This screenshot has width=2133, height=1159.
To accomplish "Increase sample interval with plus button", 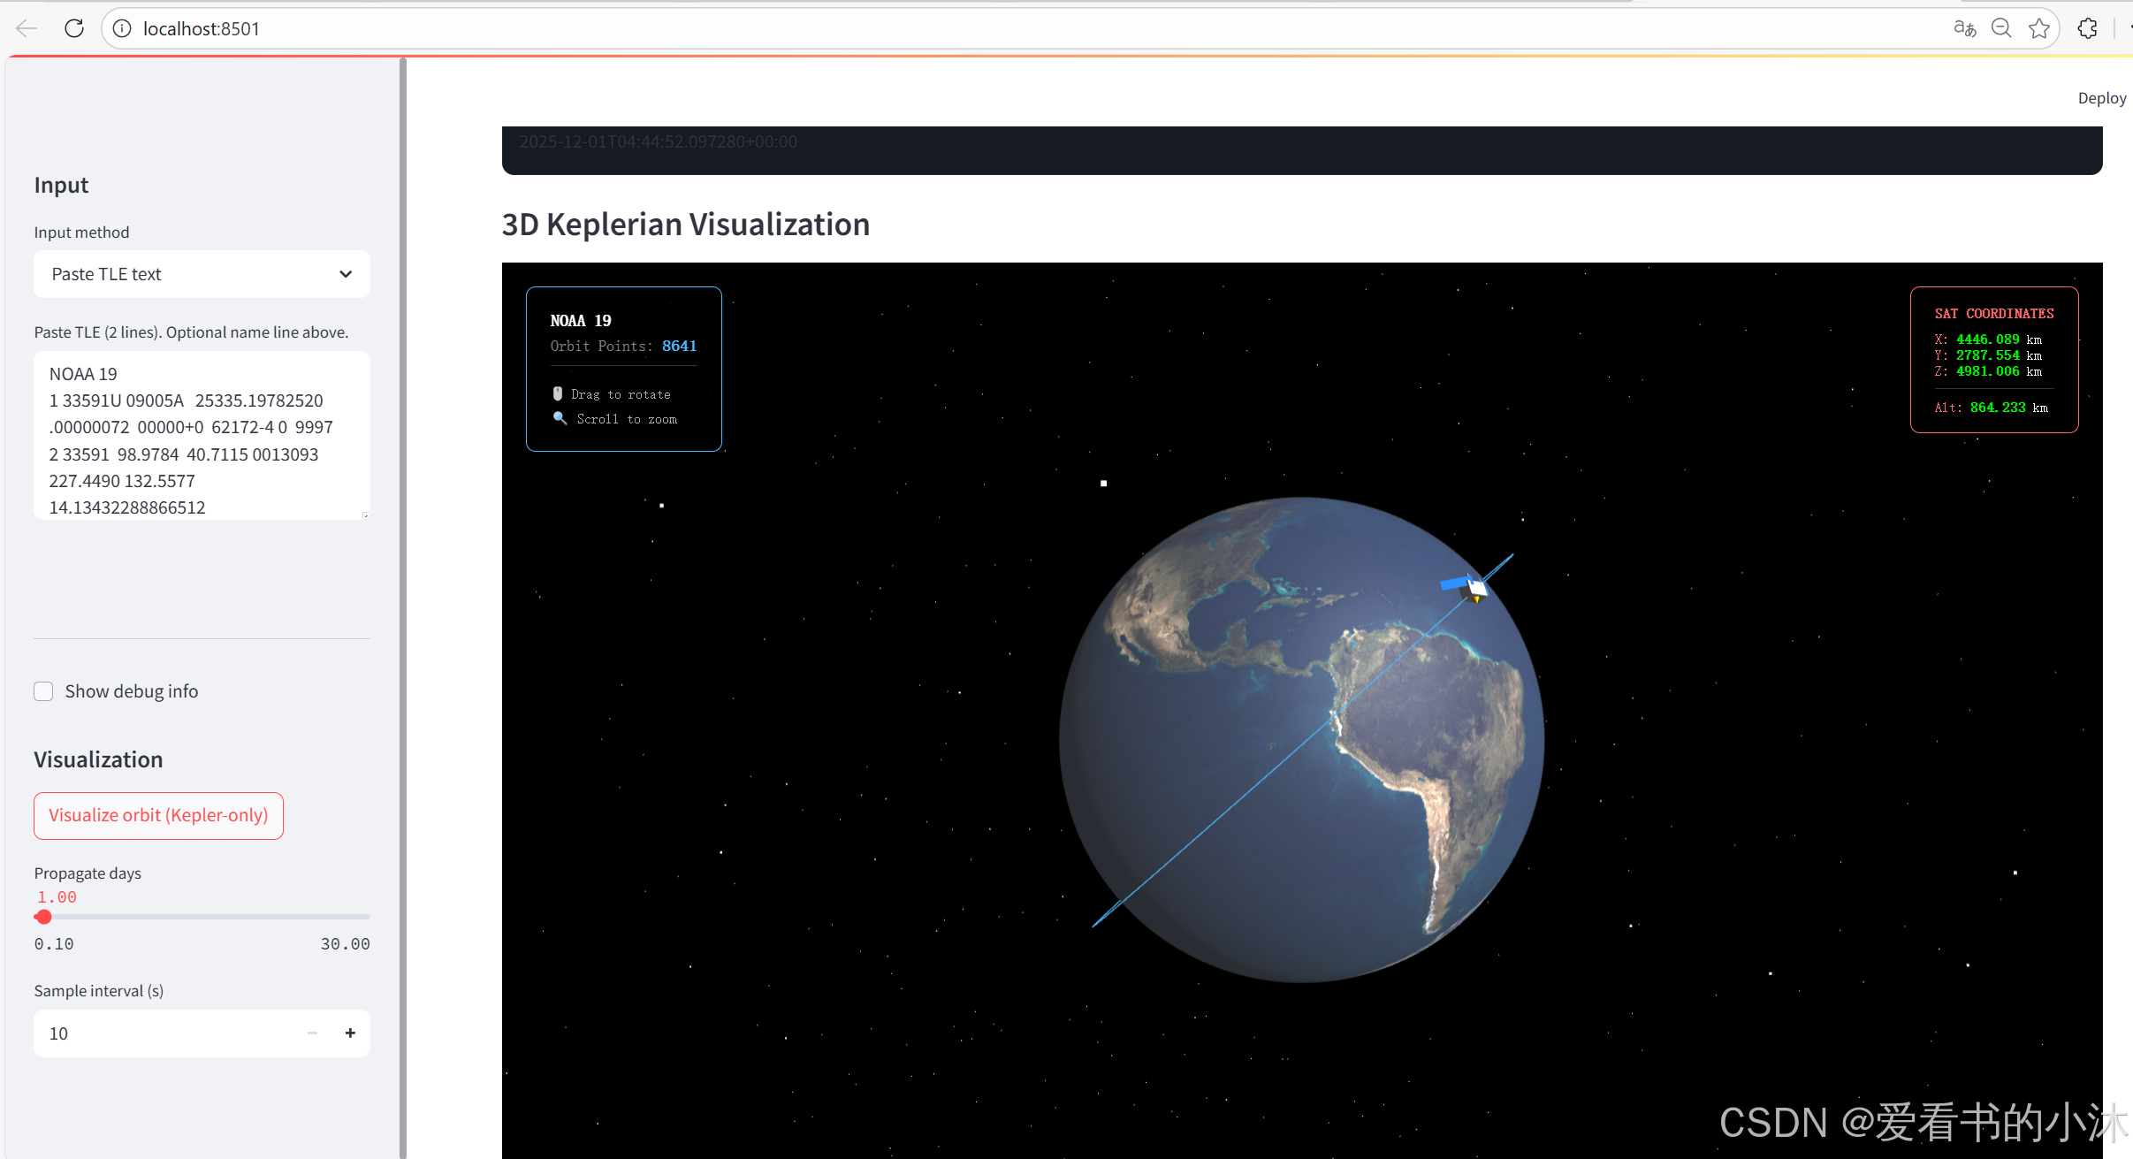I will pyautogui.click(x=350, y=1033).
